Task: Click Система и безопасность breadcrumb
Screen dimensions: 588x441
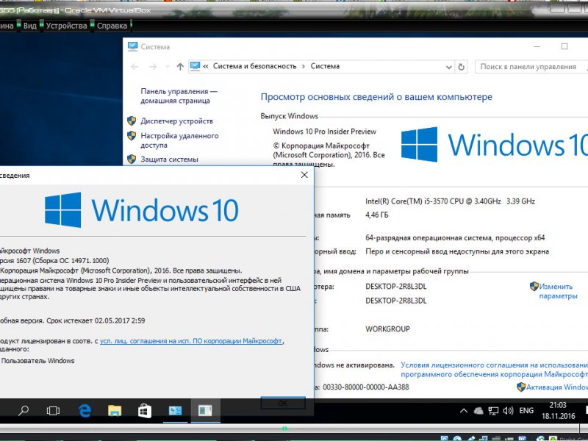Action: (254, 66)
